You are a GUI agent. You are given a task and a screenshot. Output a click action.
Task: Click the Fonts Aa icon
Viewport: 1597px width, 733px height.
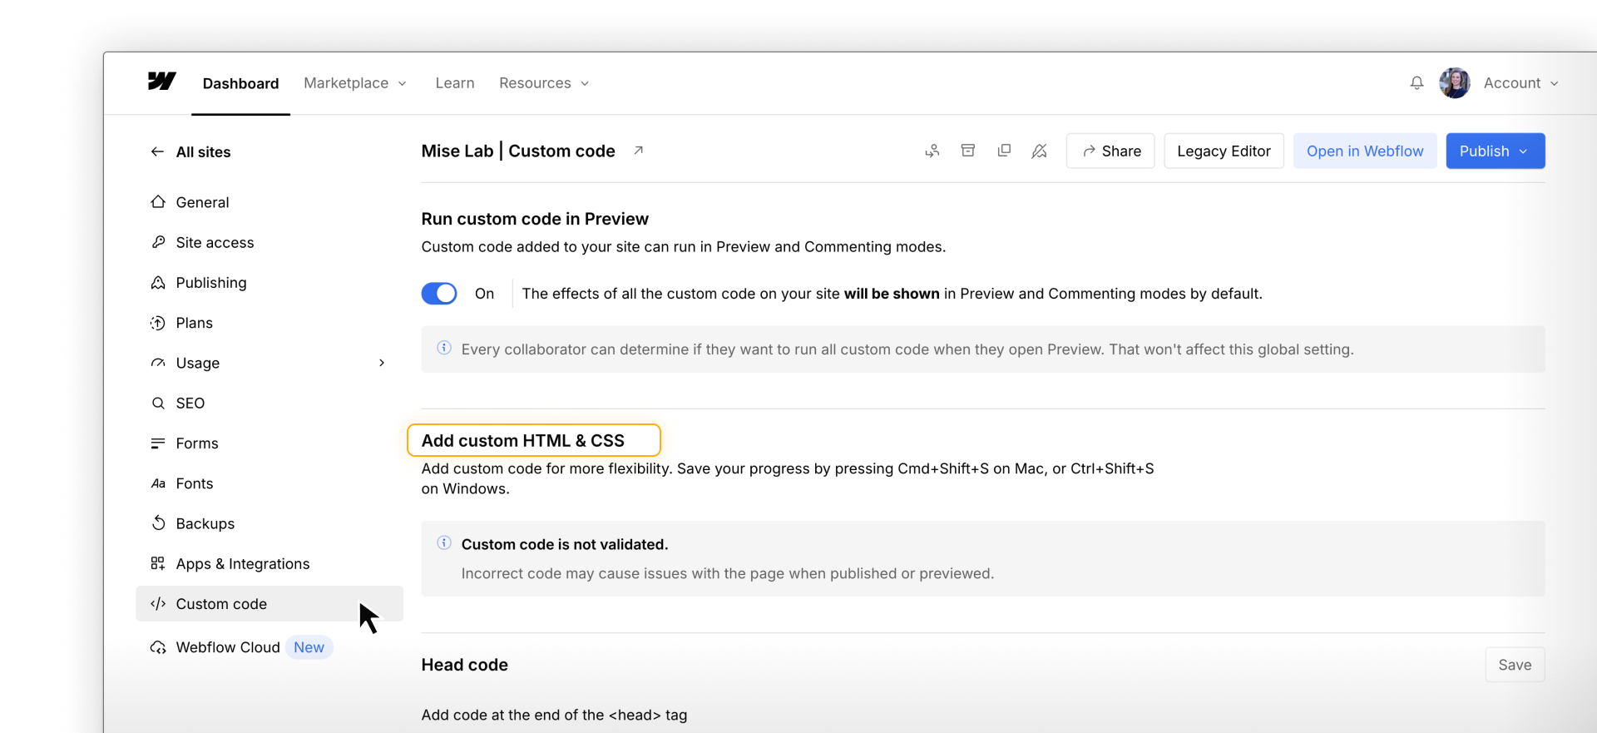[158, 483]
